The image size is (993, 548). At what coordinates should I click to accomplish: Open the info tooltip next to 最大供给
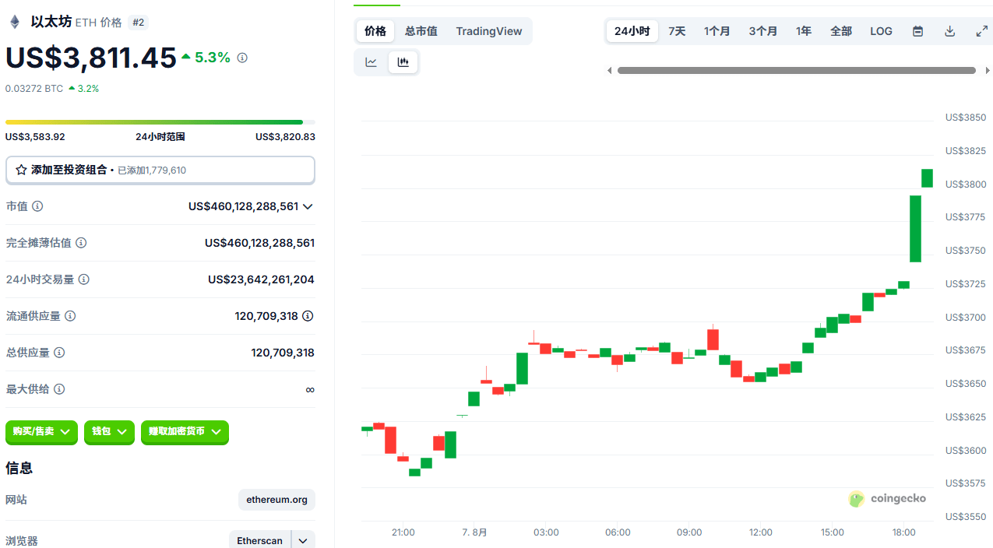point(59,389)
